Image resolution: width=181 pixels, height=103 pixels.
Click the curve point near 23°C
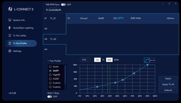pyautogui.click(x=97, y=87)
